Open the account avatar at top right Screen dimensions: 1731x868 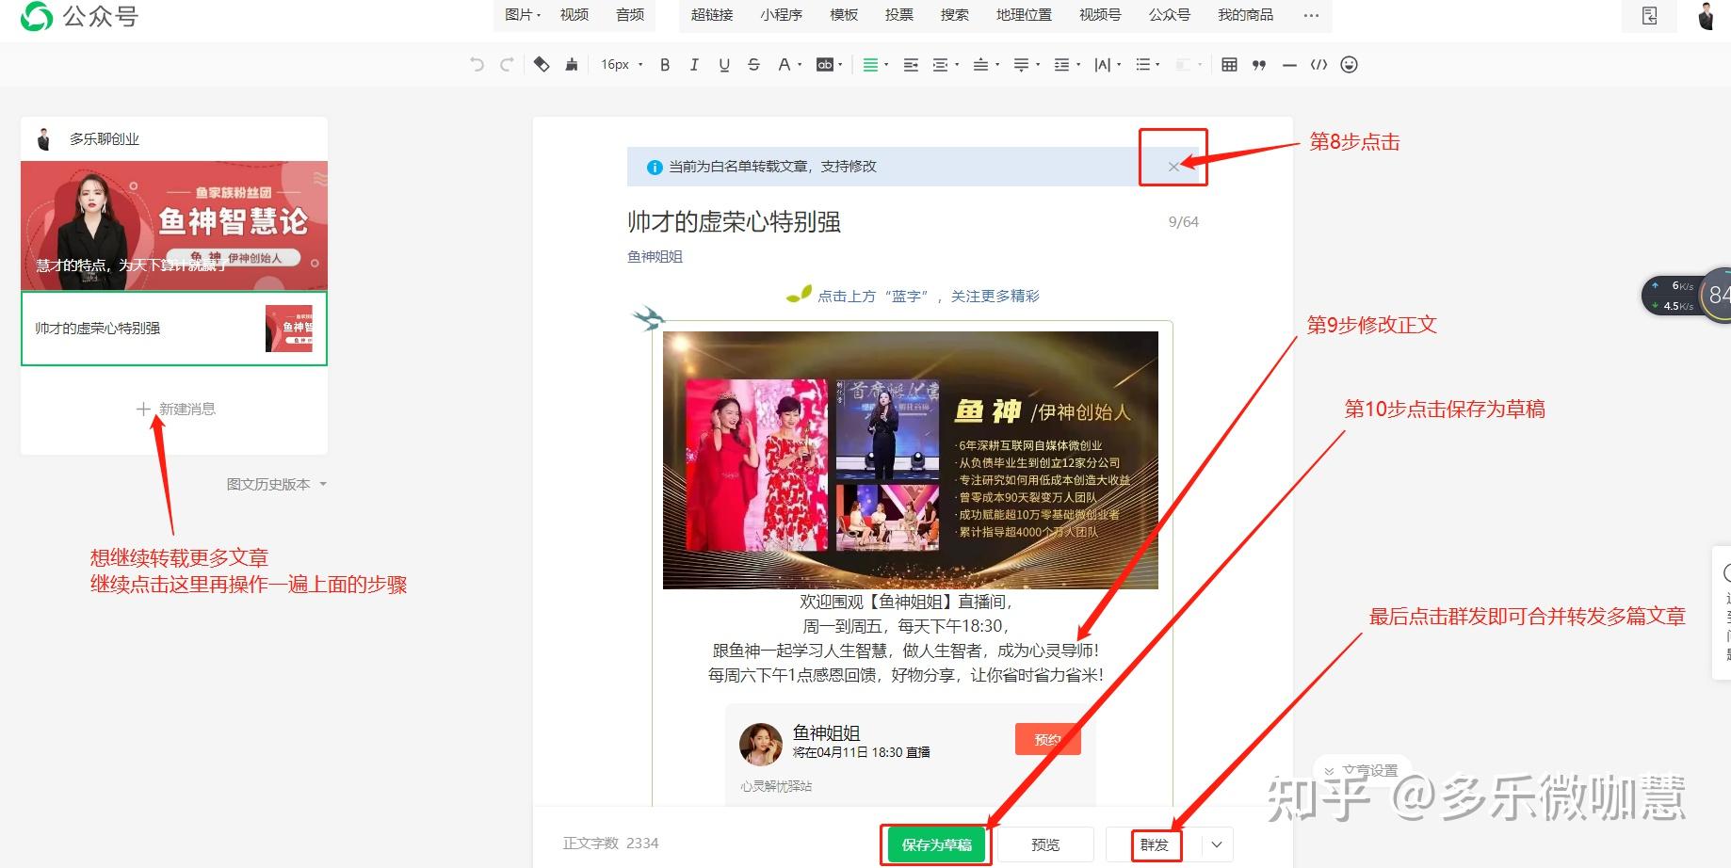point(1707,16)
